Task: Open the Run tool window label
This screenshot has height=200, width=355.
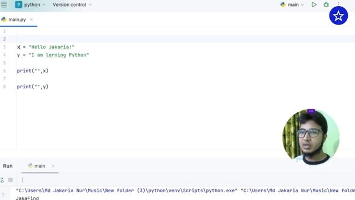Action: pos(8,166)
